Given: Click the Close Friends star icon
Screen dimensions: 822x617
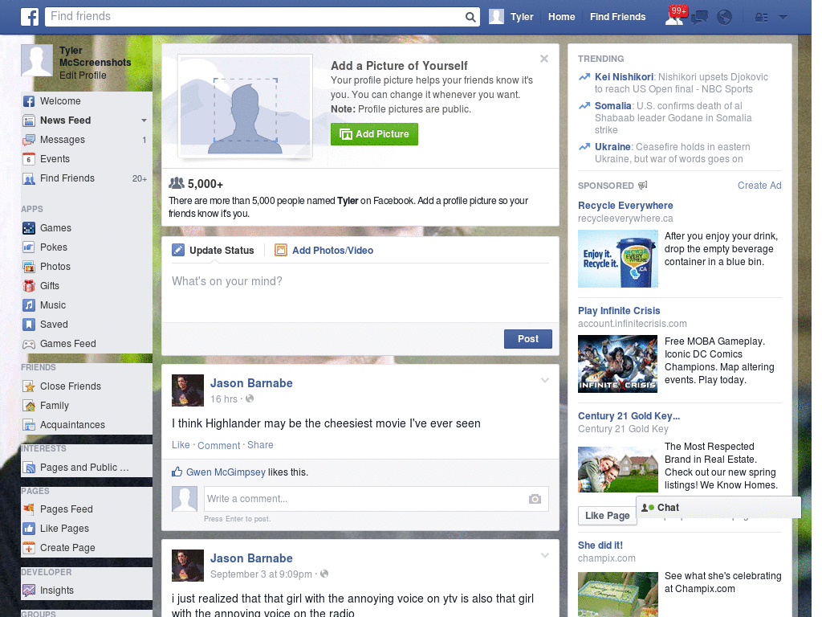Looking at the screenshot, I should (x=29, y=386).
